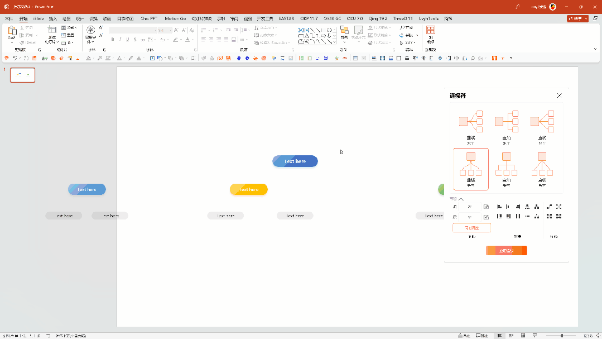Open the Select dropdown in editing group
This screenshot has height=339, width=602.
click(408, 42)
